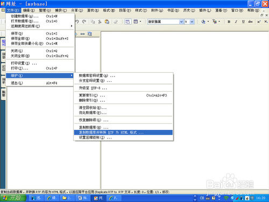Open the 格式 menu
The width and height of the screenshot is (269, 202).
point(109,10)
